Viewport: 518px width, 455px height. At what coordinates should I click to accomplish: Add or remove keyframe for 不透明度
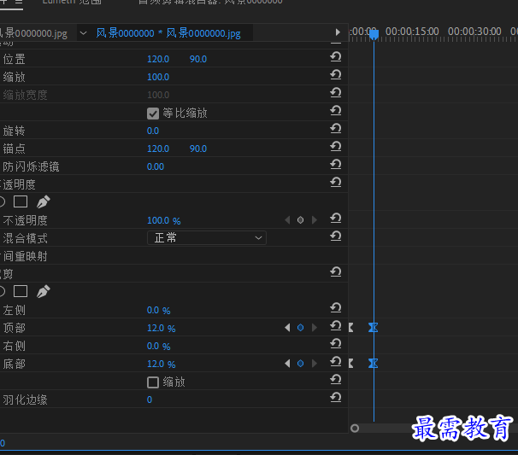click(300, 219)
